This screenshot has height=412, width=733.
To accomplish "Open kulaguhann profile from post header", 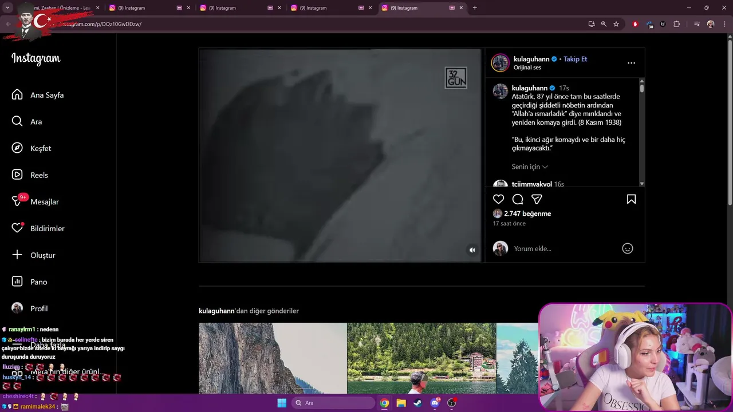I will 531,59.
